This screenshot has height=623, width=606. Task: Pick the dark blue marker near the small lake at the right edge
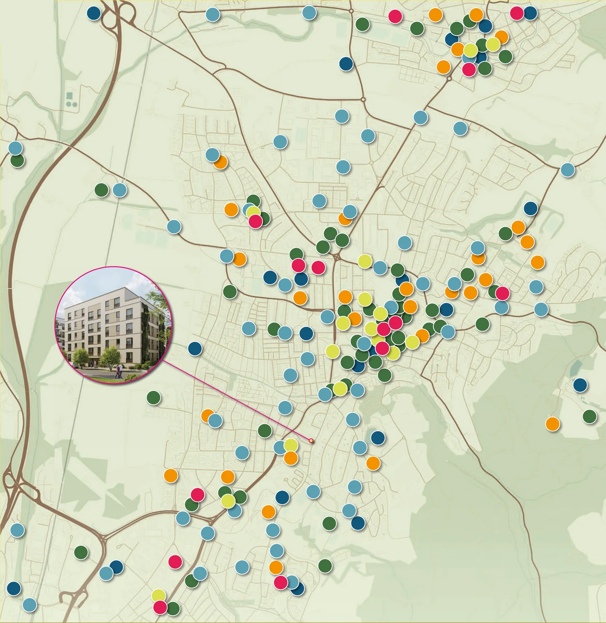(580, 384)
